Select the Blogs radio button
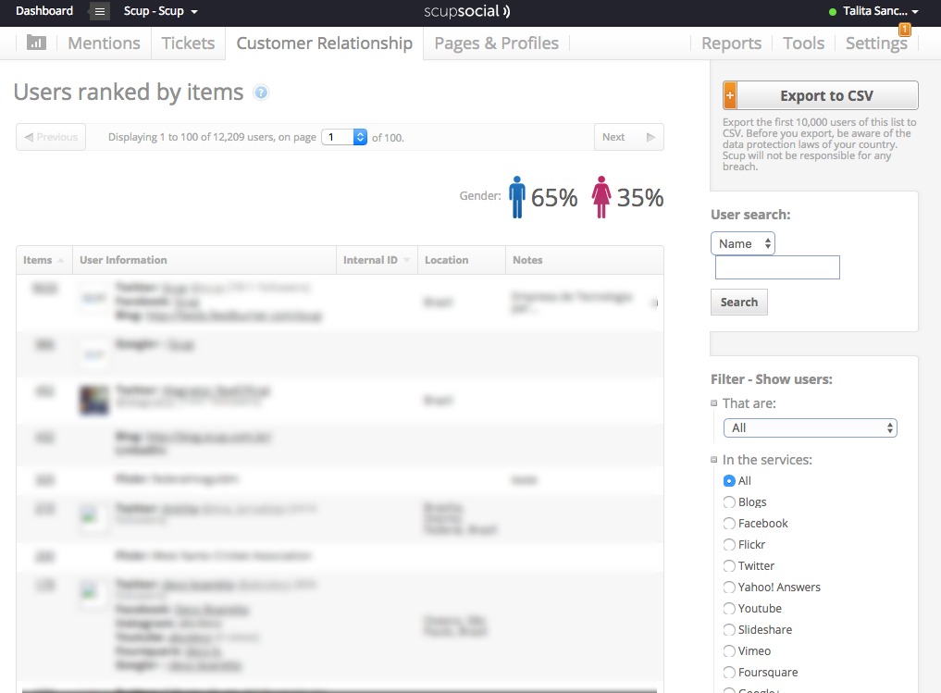The width and height of the screenshot is (941, 693). [729, 502]
